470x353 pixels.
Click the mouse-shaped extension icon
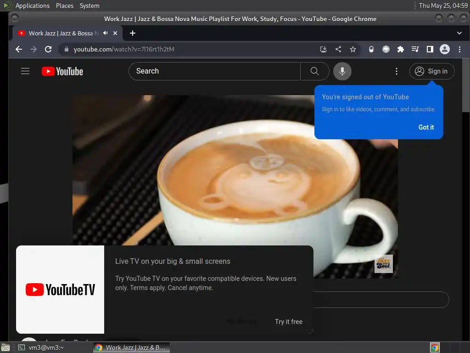(371, 49)
